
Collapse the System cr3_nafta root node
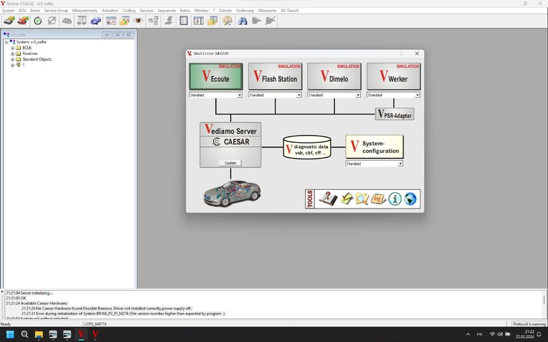[x=6, y=42]
